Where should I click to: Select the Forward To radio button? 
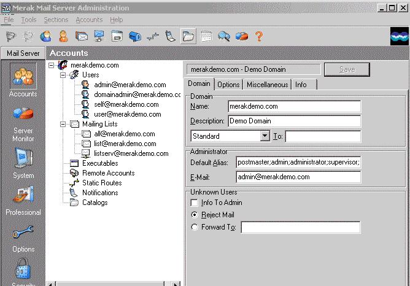(195, 227)
